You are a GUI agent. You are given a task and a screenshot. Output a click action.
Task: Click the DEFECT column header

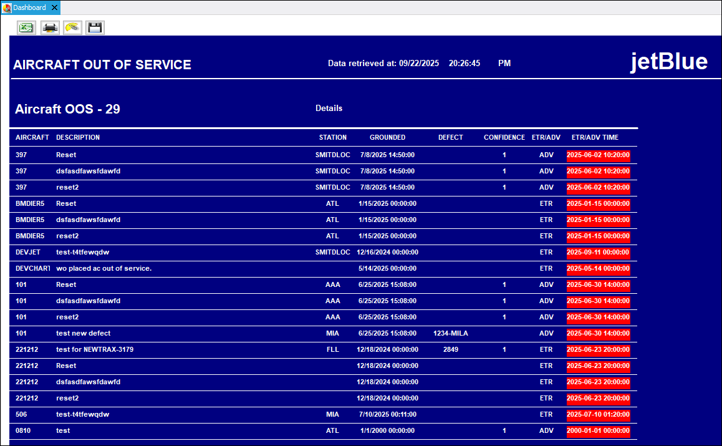pos(451,137)
